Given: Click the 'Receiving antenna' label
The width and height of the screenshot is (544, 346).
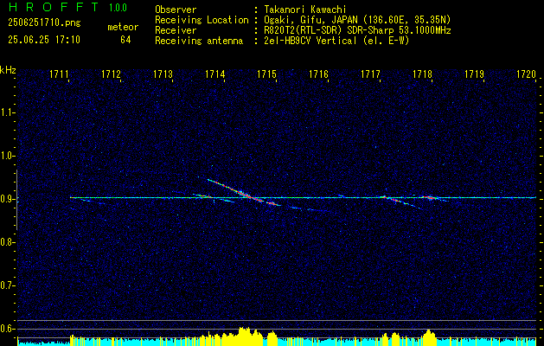Looking at the screenshot, I should pyautogui.click(x=199, y=41).
